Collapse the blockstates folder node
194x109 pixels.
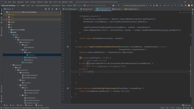[18, 73]
